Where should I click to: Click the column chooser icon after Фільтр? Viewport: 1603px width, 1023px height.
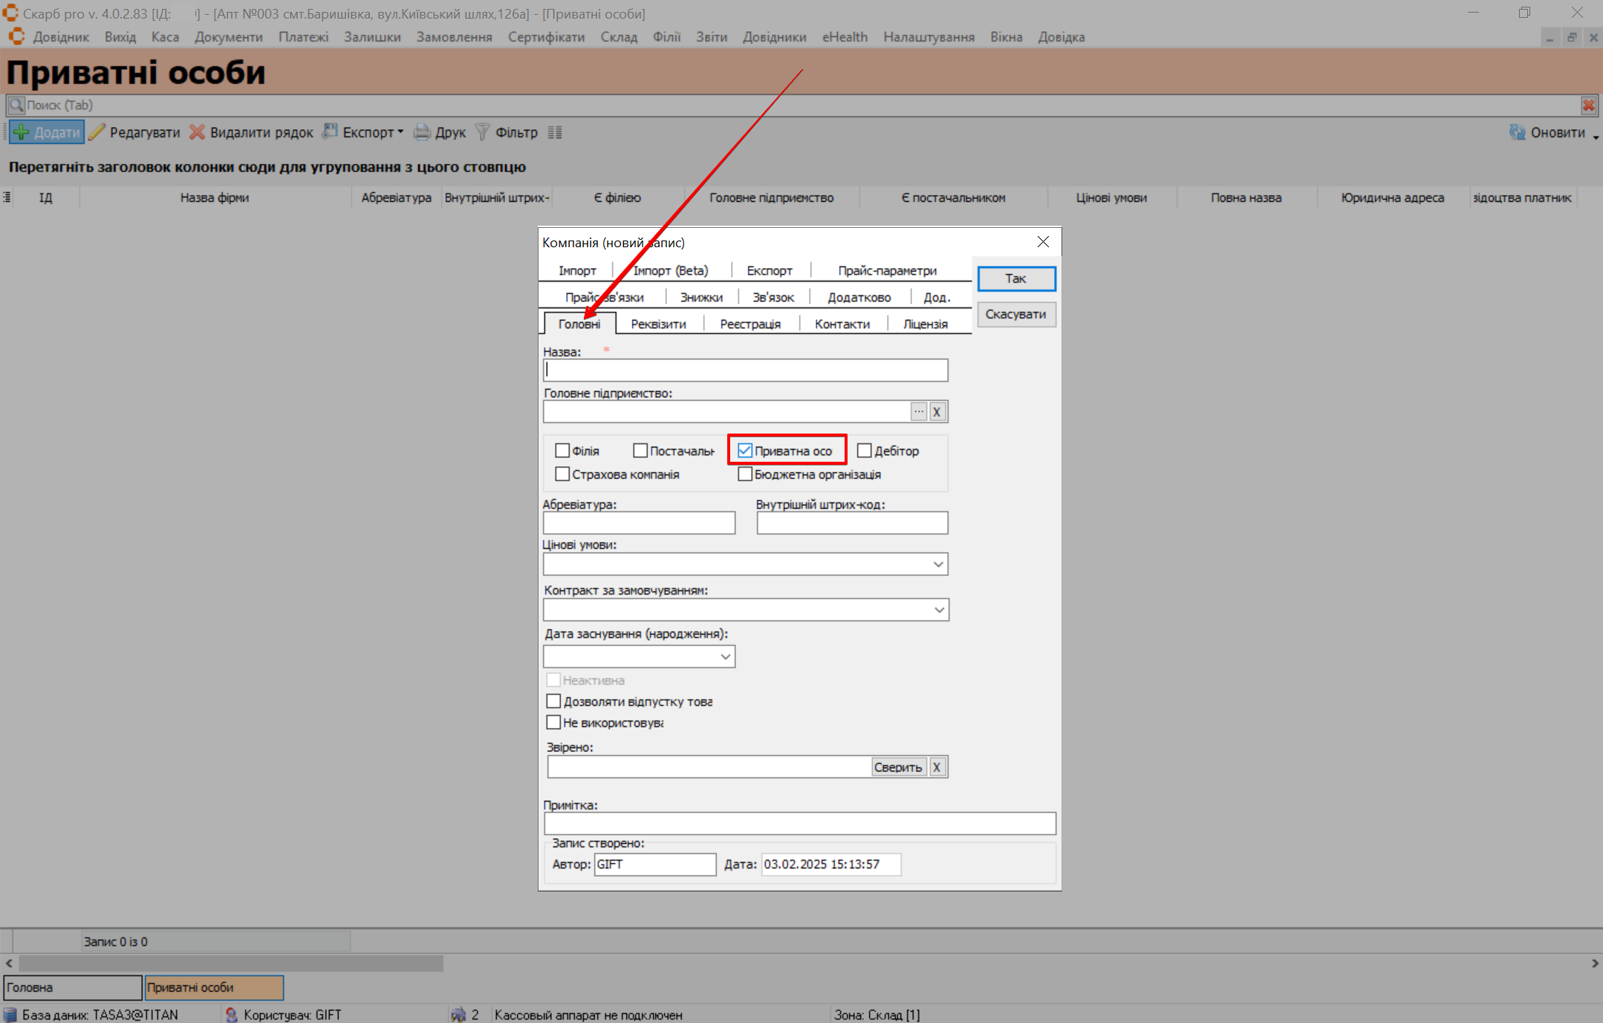tap(555, 132)
